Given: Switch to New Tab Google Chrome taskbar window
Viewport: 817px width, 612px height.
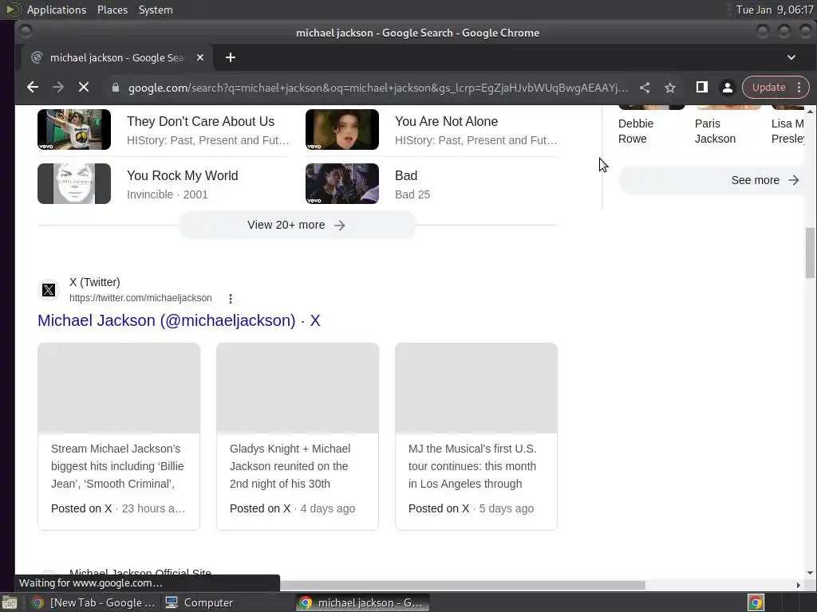Looking at the screenshot, I should pyautogui.click(x=94, y=602).
